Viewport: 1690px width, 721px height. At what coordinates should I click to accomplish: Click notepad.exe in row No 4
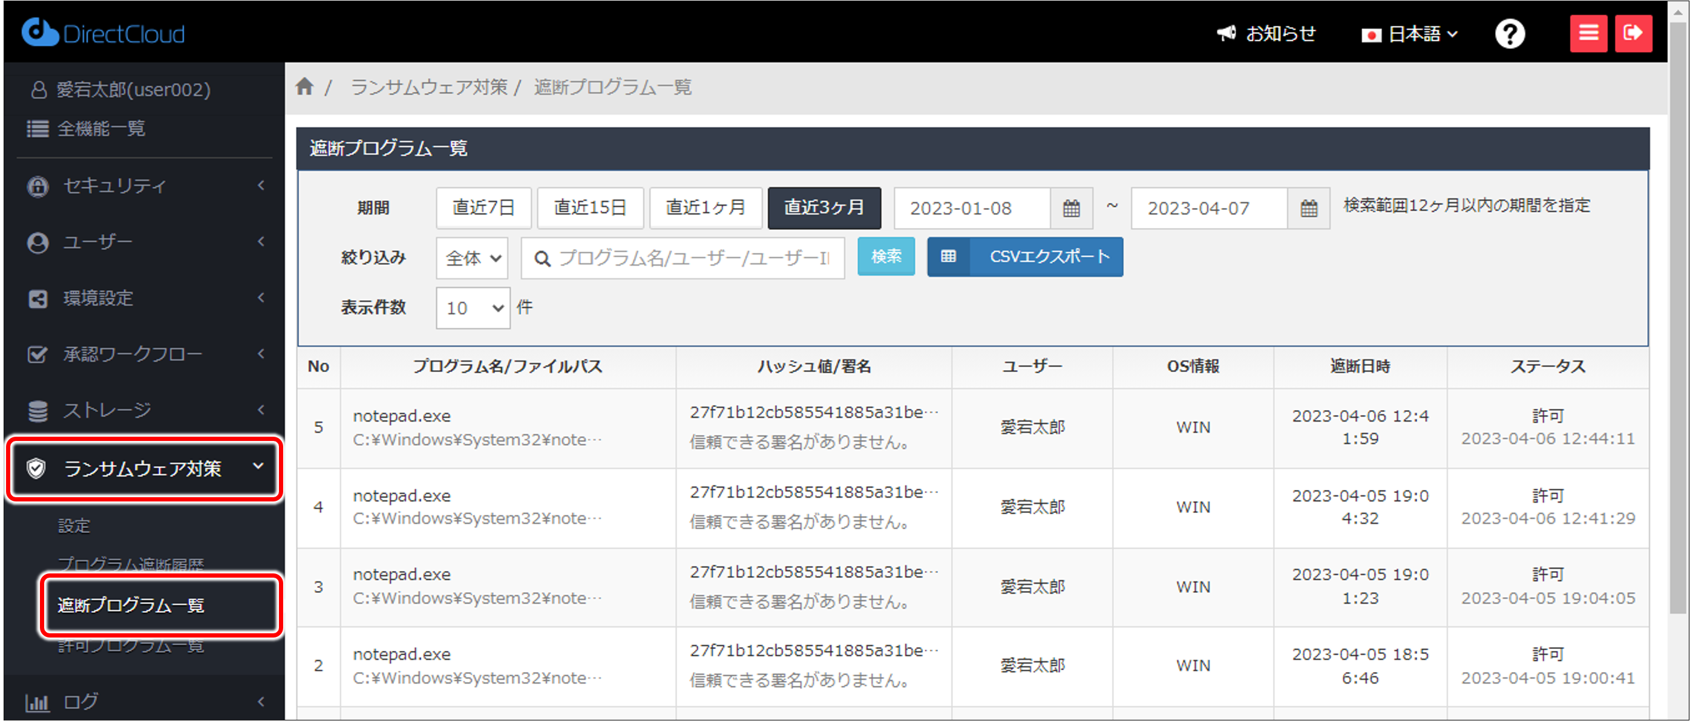pyautogui.click(x=402, y=496)
